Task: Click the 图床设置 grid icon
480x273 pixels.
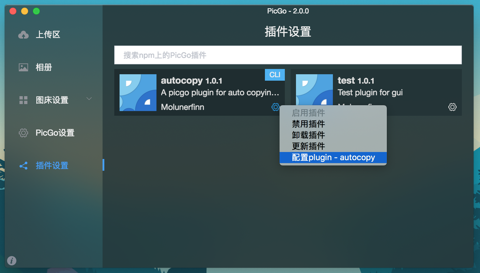Action: pyautogui.click(x=23, y=100)
